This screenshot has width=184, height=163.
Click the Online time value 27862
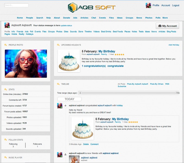(x=25, y=94)
